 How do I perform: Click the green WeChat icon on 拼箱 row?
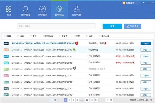74,50
